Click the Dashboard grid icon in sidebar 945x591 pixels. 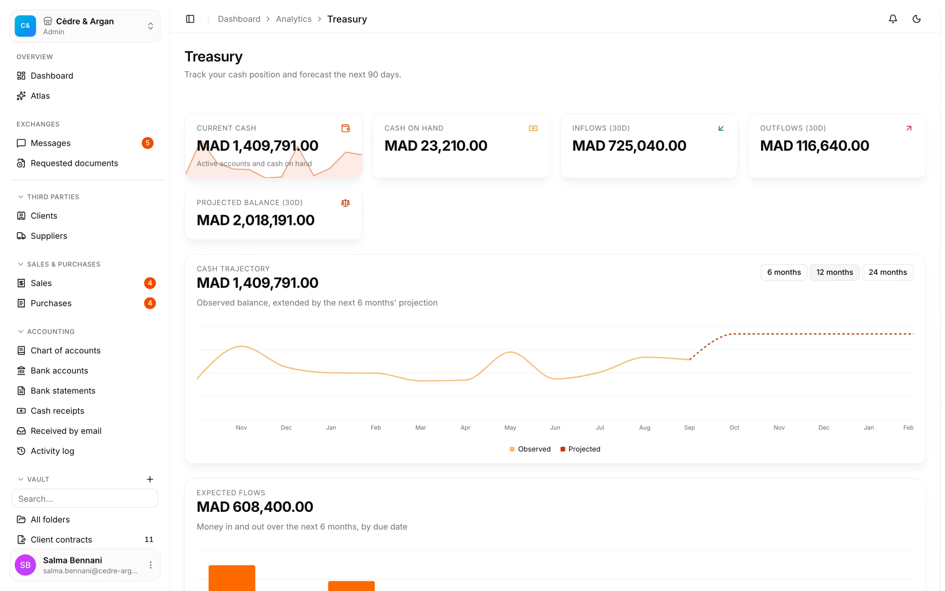21,76
